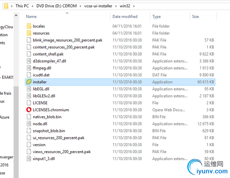The height and width of the screenshot is (178, 230).
Task: Click the Opera Web Docu... type cell
Action: [169, 110]
